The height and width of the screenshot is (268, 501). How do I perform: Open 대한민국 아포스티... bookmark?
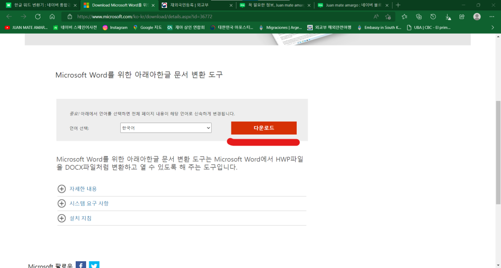(232, 28)
